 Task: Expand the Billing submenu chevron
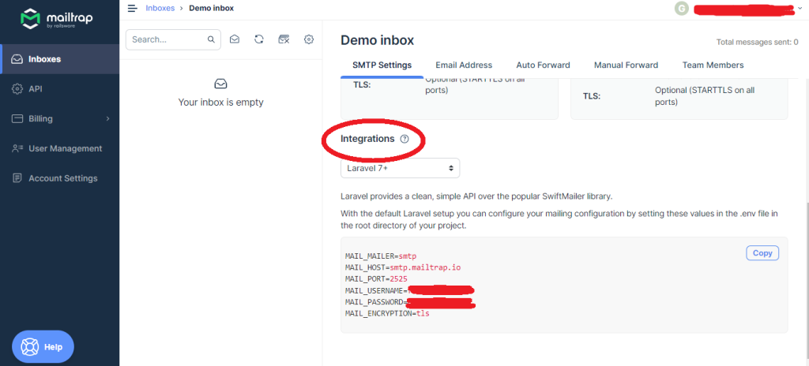(107, 118)
